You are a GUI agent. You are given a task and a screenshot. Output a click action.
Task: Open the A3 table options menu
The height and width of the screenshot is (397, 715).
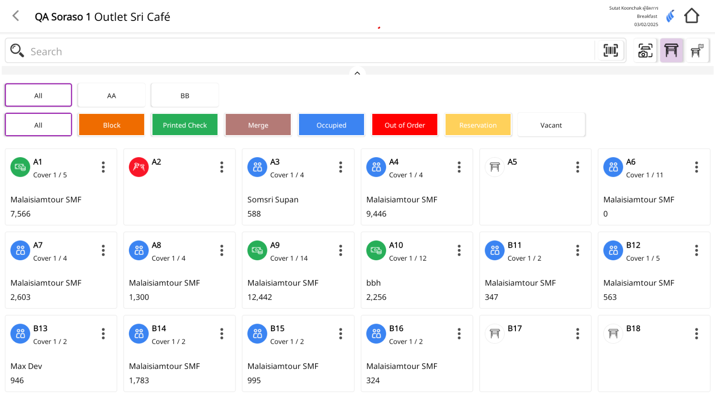tap(340, 167)
